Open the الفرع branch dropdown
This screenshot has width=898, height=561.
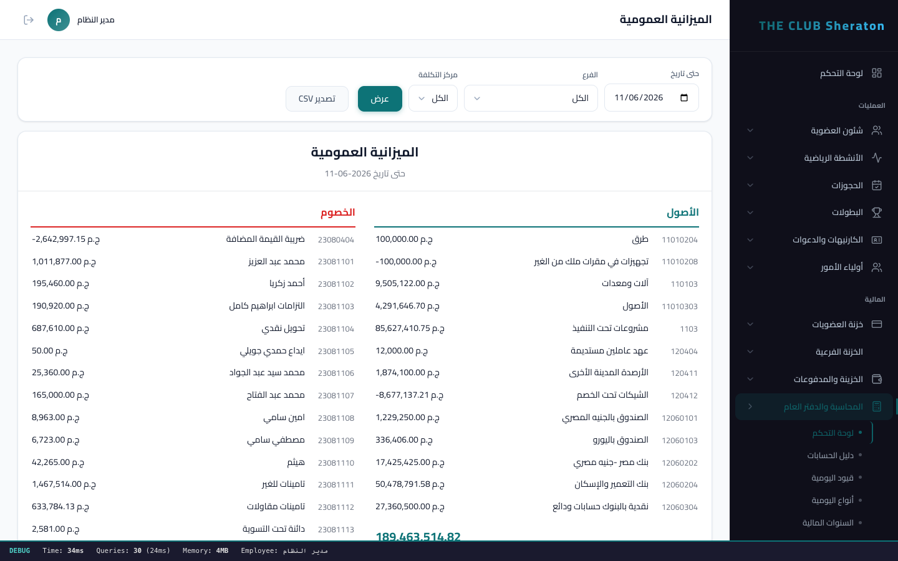[531, 98]
